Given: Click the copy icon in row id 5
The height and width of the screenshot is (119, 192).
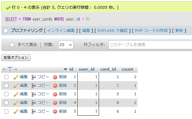Looking at the screenshot, I should point(34,111).
